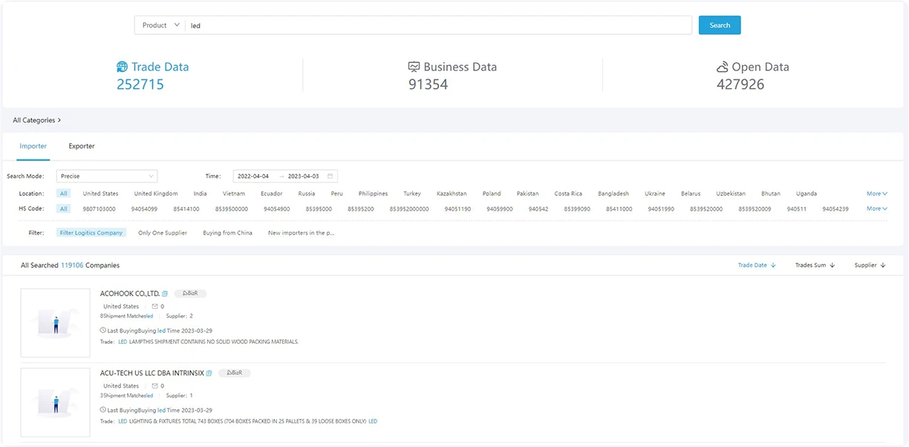
Task: Click the Open Data cloud icon
Action: coord(723,67)
